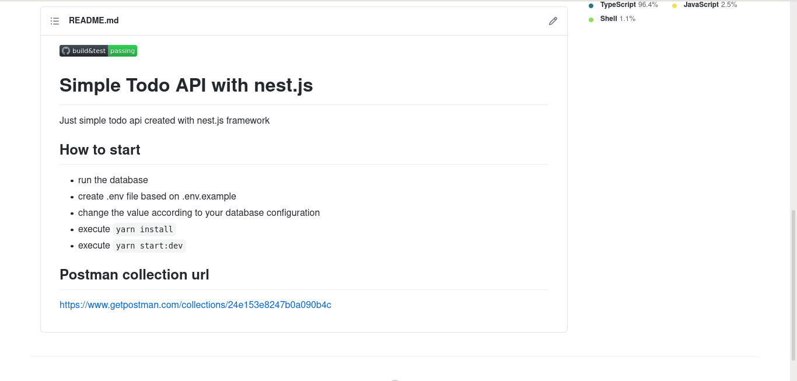Image resolution: width=797 pixels, height=381 pixels.
Task: Click the partially visible GitHub footer logo
Action: (x=394, y=379)
